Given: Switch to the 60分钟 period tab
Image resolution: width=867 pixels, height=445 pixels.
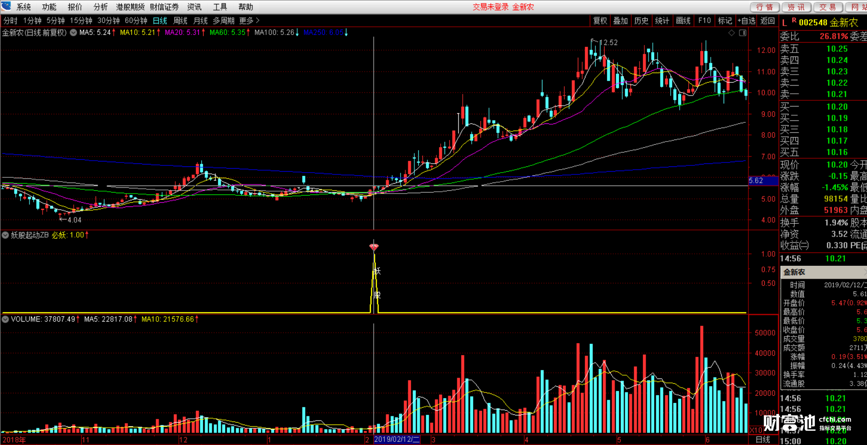Looking at the screenshot, I should tap(136, 21).
